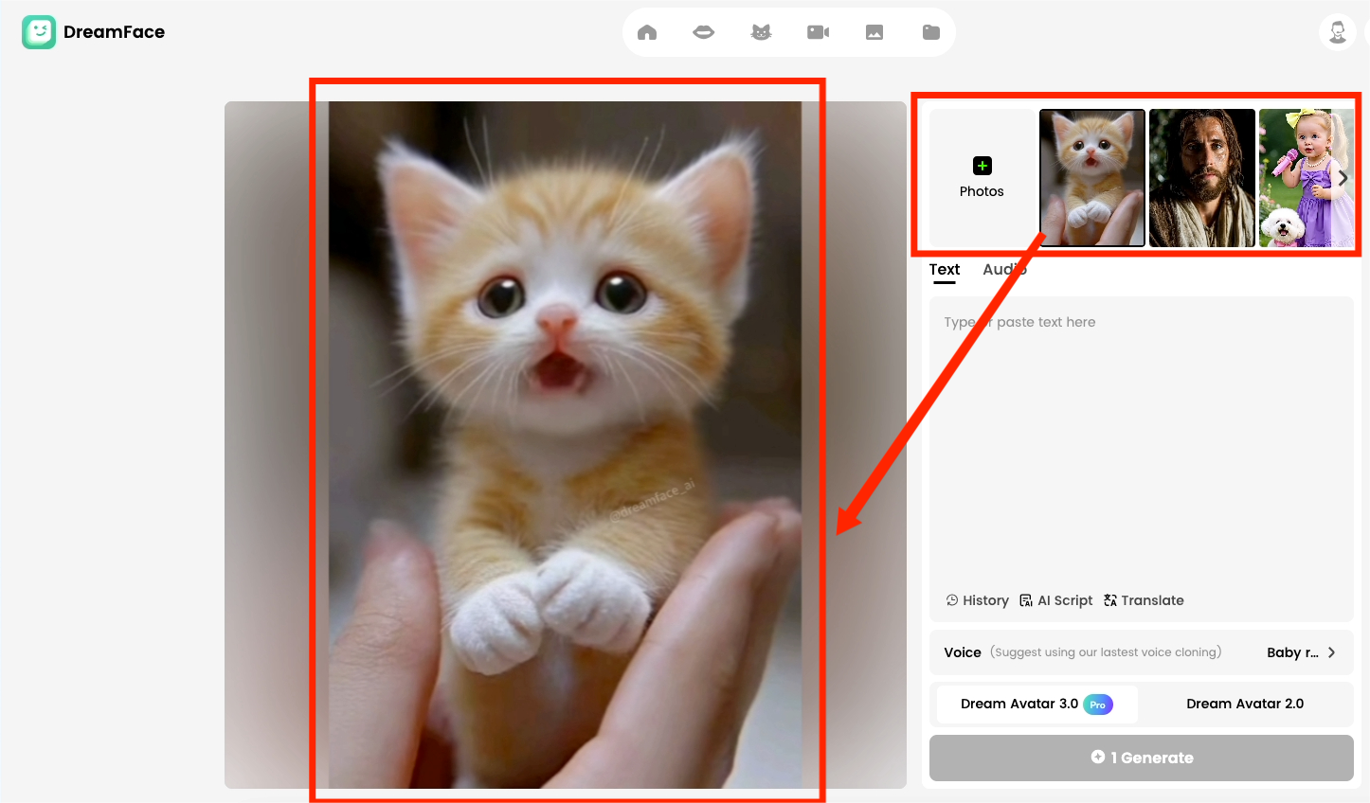Viewport: 1370px width, 803px height.
Task: Select the Text tab
Action: (x=945, y=270)
